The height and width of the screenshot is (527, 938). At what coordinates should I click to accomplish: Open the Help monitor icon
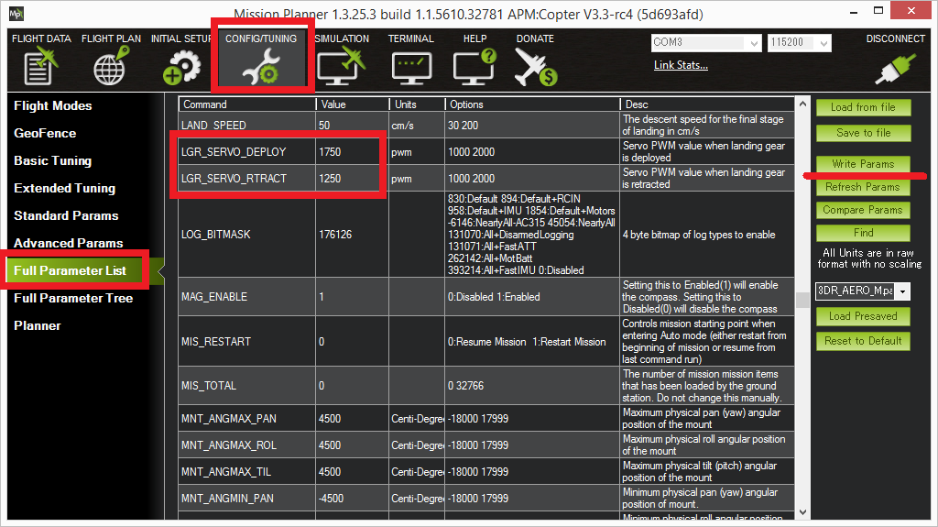474,68
